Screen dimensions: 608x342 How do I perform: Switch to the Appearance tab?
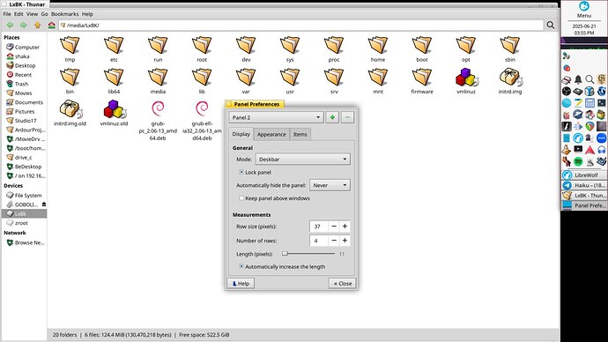coord(271,134)
